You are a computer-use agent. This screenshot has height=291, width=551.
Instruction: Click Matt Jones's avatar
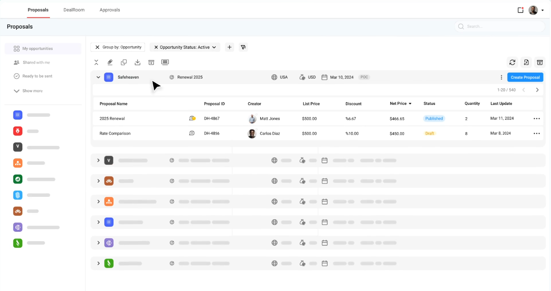[x=252, y=118]
